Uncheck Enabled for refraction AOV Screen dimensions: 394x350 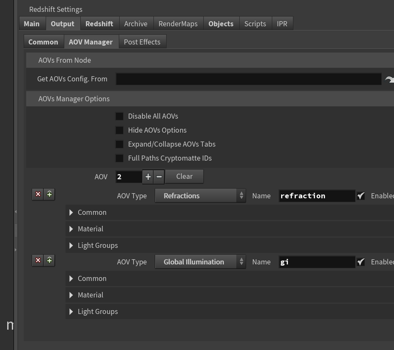361,196
